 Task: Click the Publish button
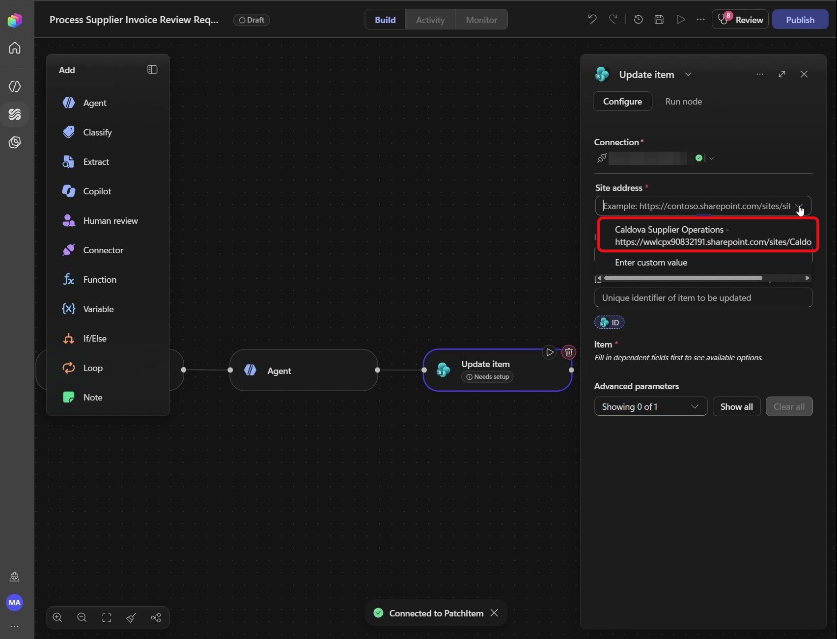pos(800,20)
